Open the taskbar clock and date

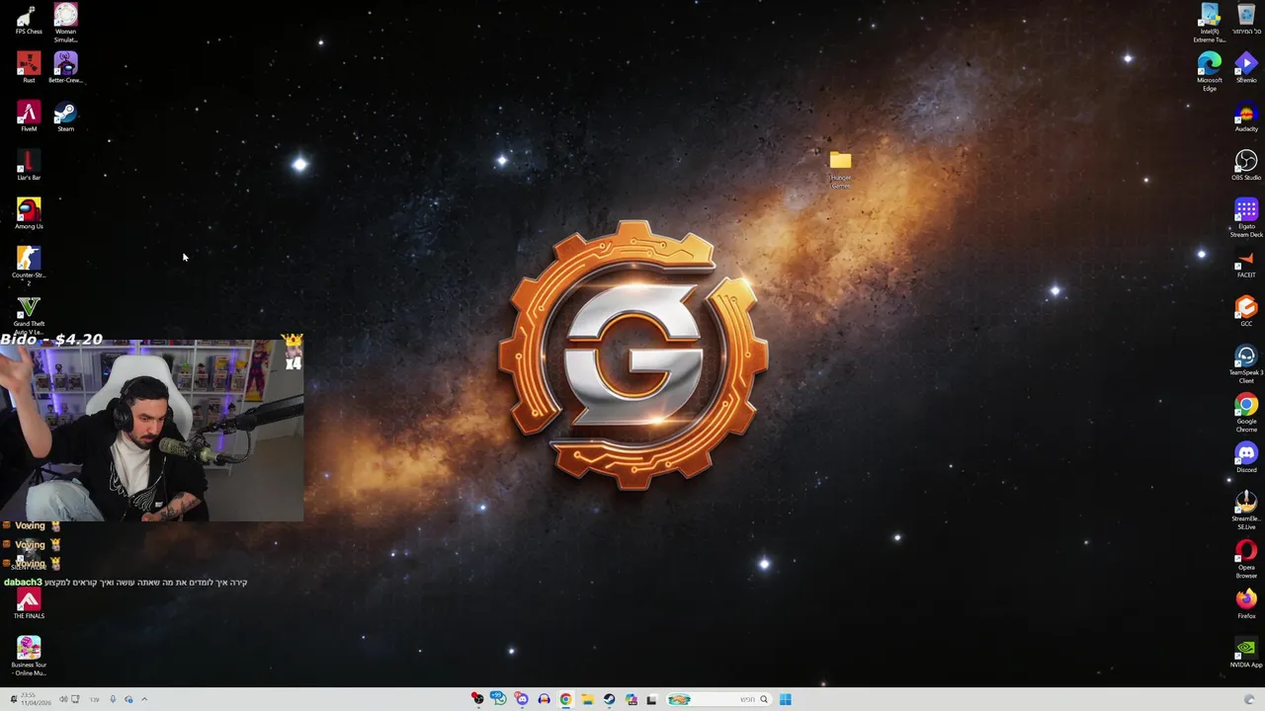click(x=36, y=699)
